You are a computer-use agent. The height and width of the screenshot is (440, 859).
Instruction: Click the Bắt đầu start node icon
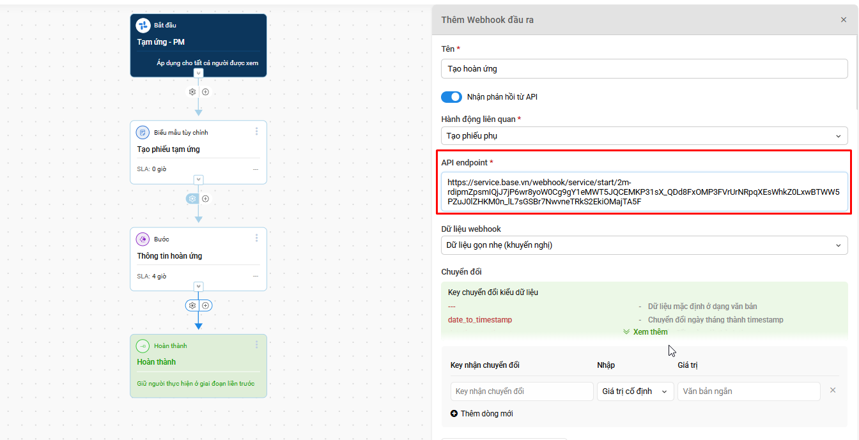(143, 26)
